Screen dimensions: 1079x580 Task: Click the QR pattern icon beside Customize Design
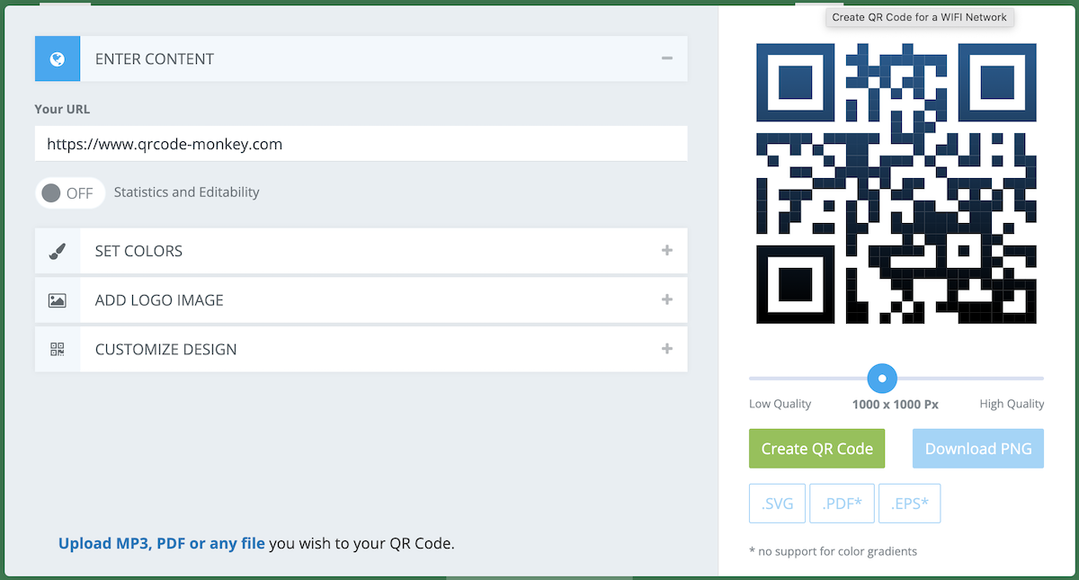[x=57, y=349]
